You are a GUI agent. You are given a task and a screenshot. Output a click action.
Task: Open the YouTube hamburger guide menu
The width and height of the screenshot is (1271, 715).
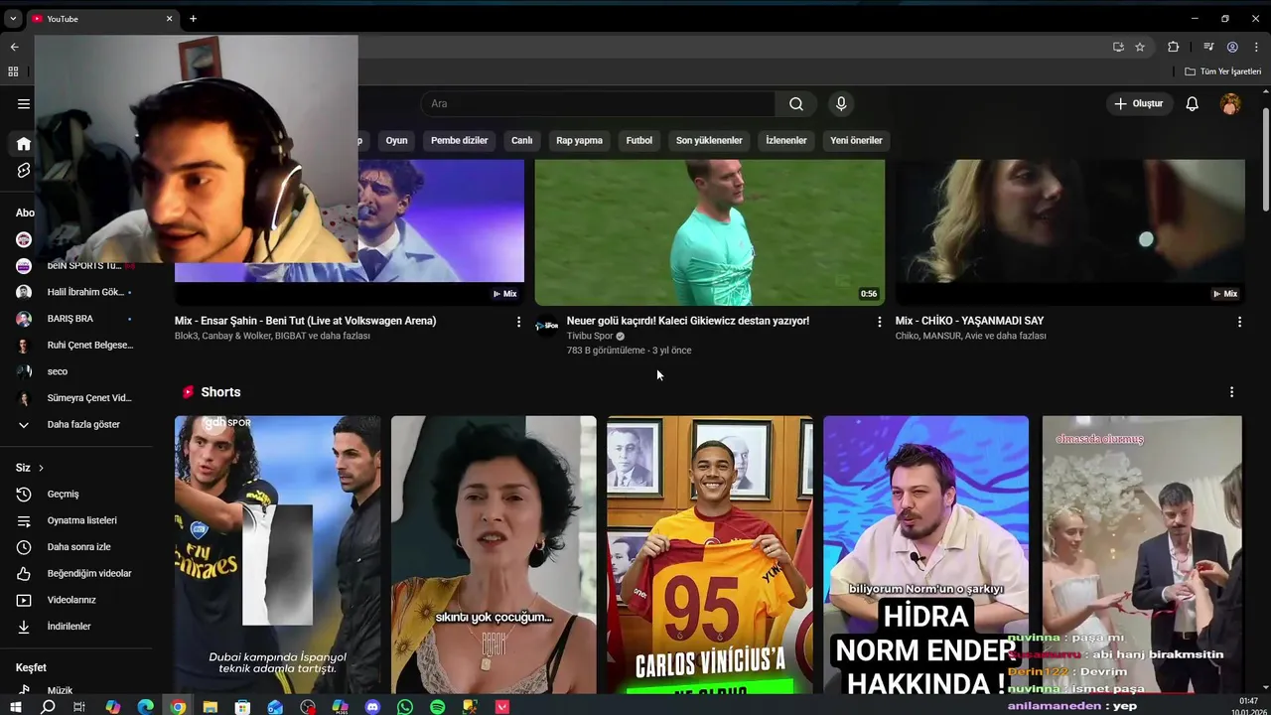point(24,103)
